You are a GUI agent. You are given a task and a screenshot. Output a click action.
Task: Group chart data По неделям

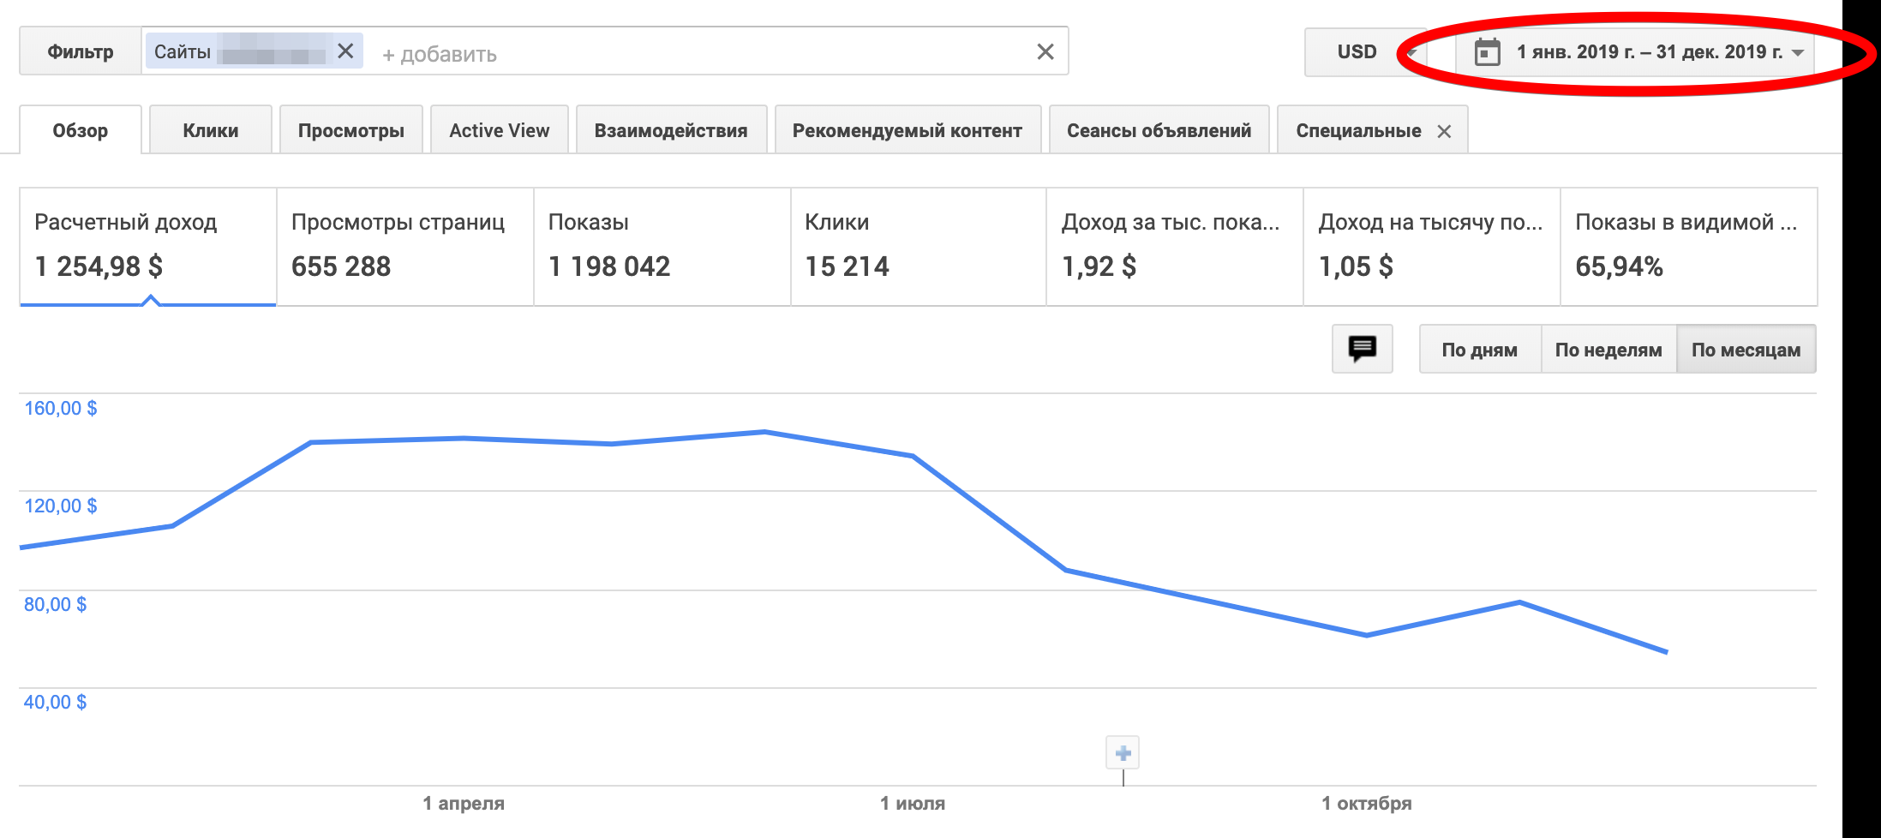click(1608, 350)
